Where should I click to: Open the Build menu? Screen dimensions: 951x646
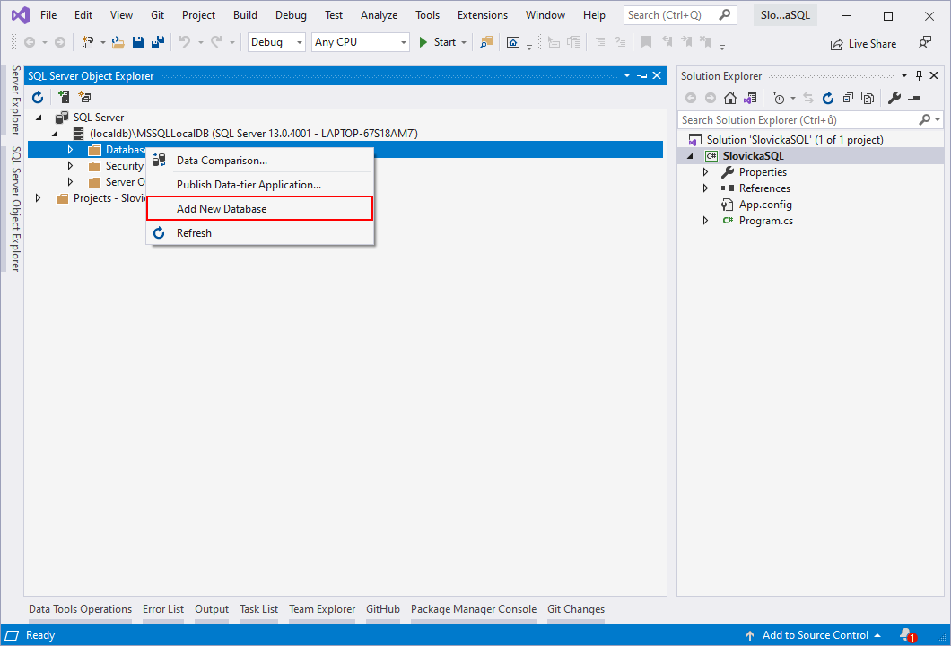(x=245, y=15)
